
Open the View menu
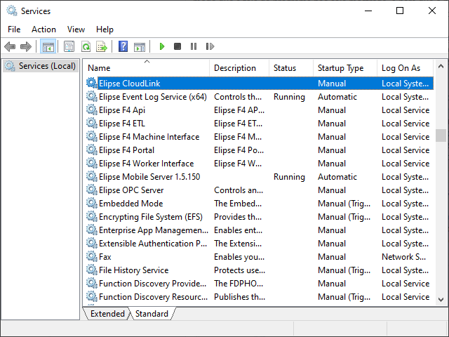coord(76,29)
